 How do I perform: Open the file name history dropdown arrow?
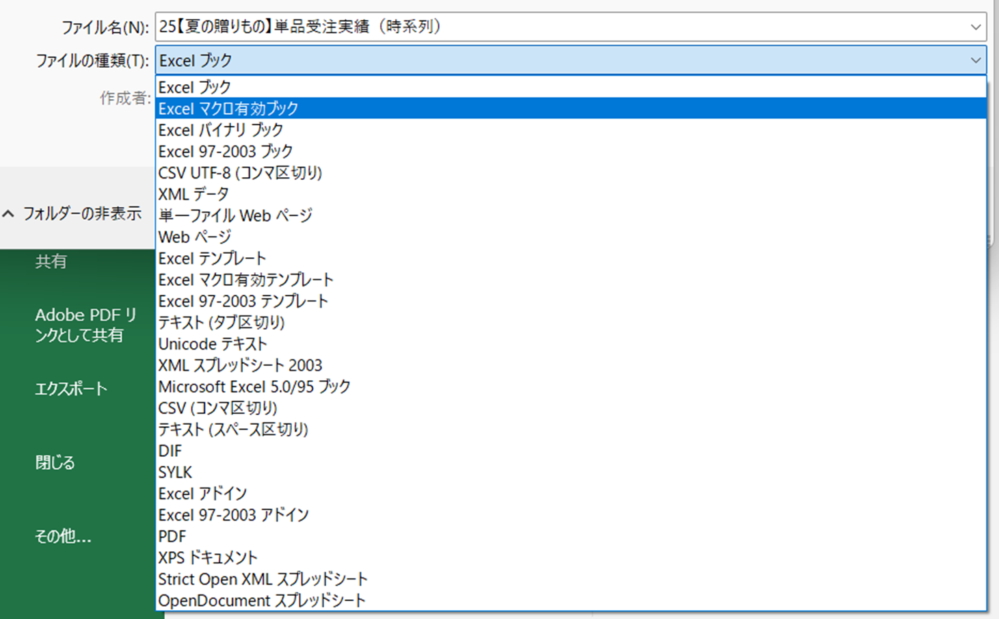976,27
